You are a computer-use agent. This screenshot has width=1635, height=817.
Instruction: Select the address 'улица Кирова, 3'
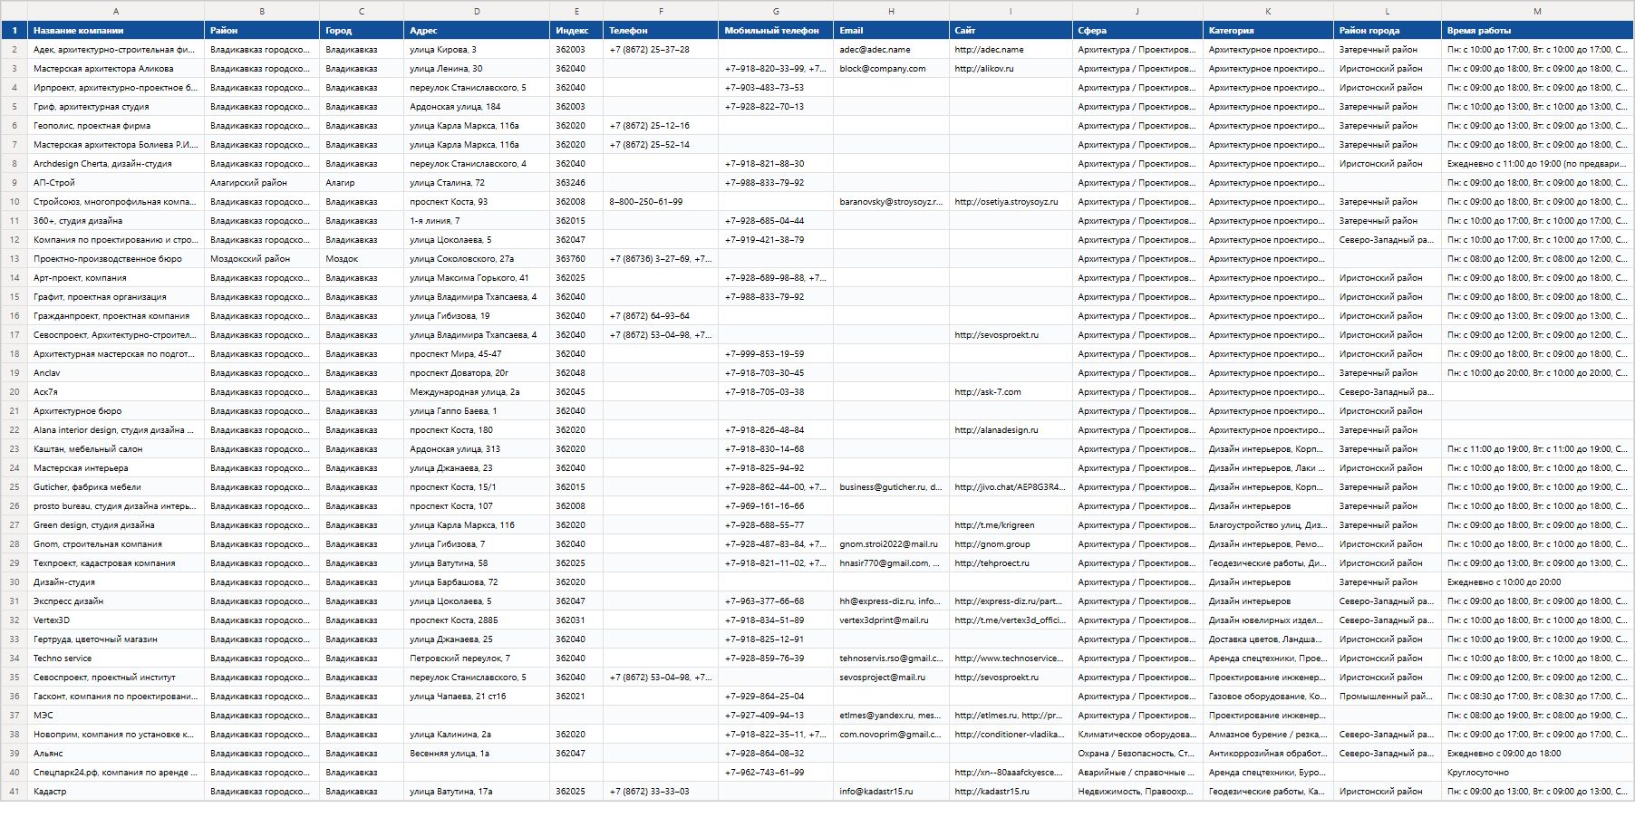click(x=477, y=50)
